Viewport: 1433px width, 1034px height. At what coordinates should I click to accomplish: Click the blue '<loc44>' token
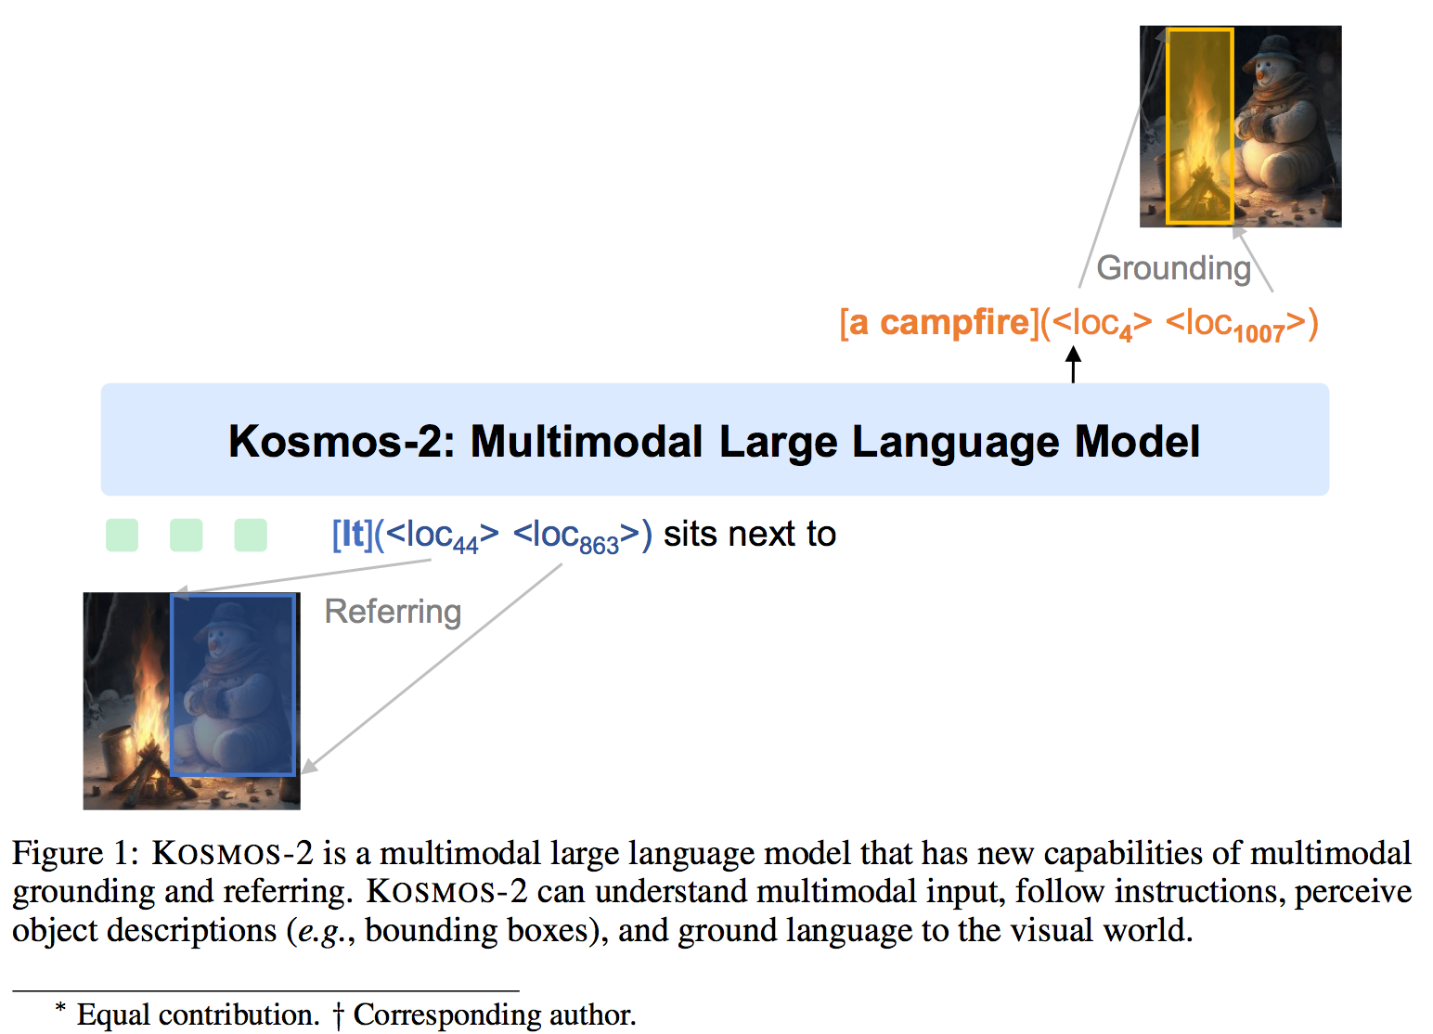[x=442, y=536]
